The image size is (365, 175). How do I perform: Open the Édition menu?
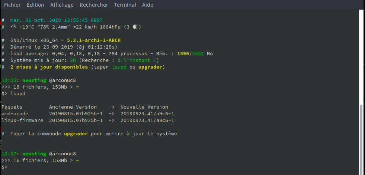35,5
